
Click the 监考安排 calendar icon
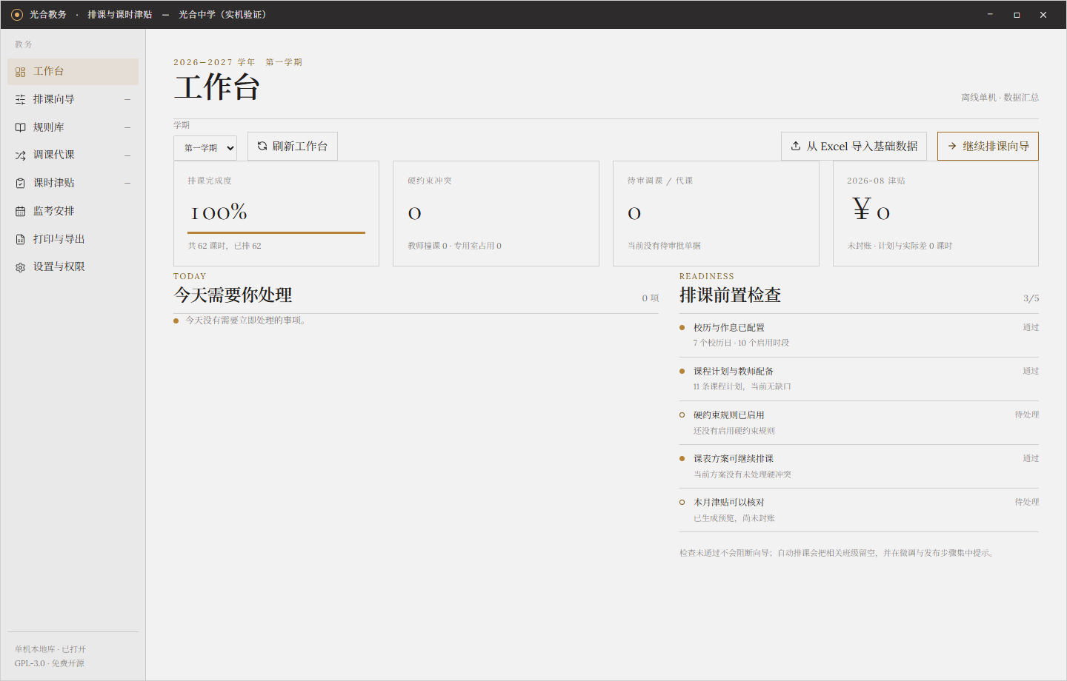point(20,211)
